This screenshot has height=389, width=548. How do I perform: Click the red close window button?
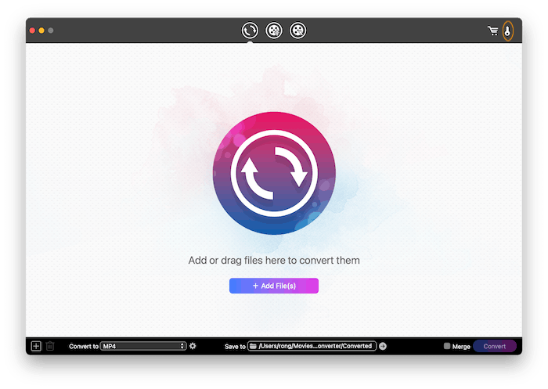pos(32,31)
